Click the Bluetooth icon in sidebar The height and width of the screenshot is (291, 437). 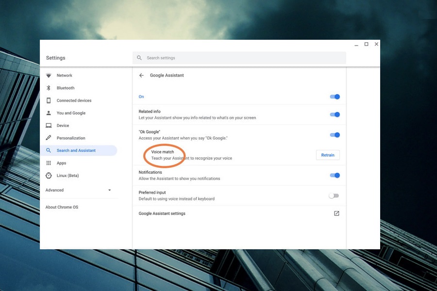coord(49,88)
